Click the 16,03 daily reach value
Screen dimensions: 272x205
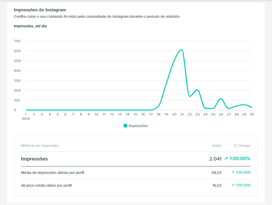point(217,185)
